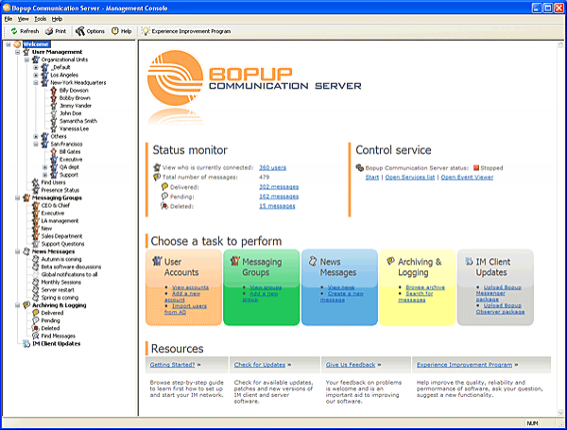Click the Refresh toolbar icon
Viewport: 567px width, 430px height.
pos(14,31)
